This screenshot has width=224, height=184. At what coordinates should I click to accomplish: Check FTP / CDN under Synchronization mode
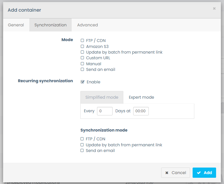coord(82,139)
